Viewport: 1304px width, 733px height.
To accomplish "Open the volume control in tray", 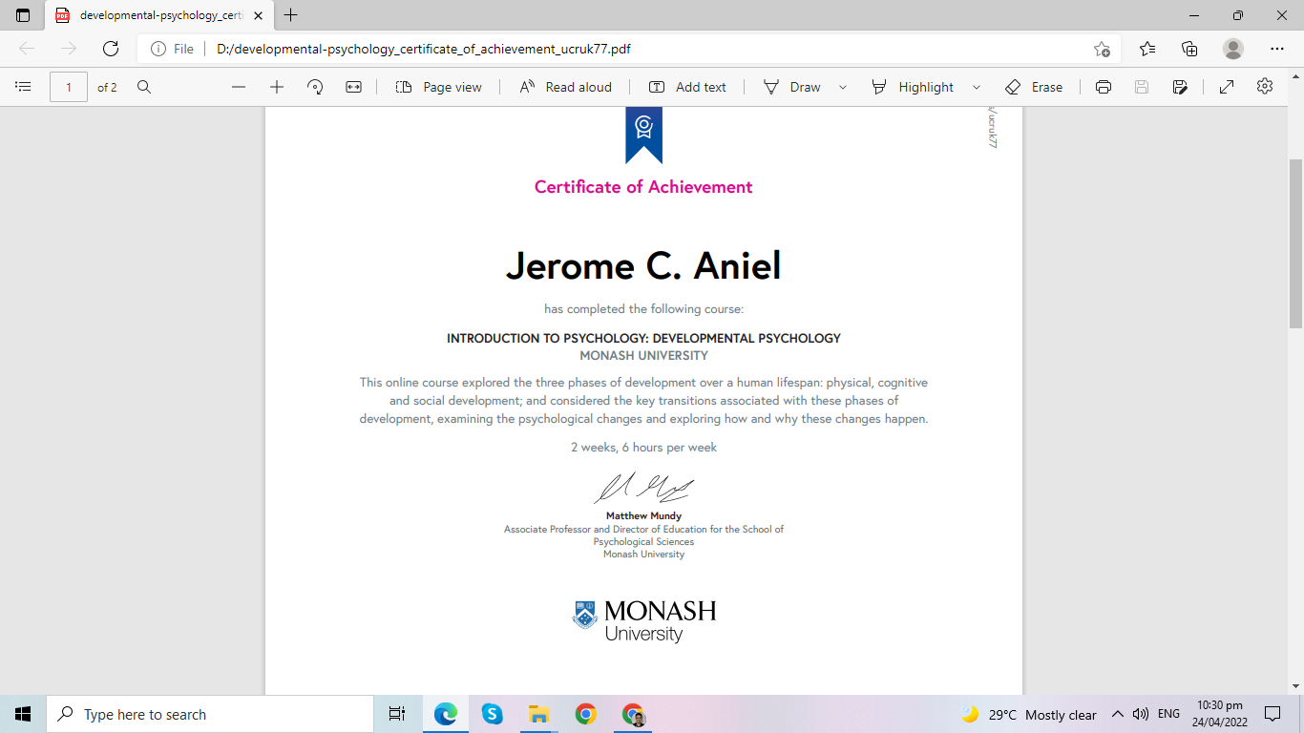I will pos(1140,714).
